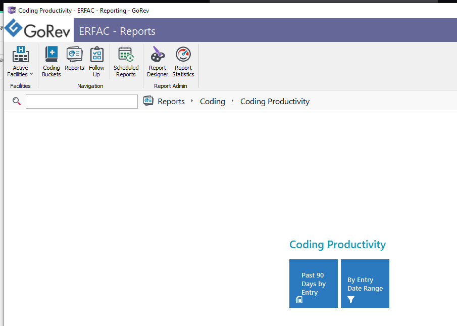The height and width of the screenshot is (326, 457).
Task: Click the Coding Productivity heading
Action: (x=337, y=244)
